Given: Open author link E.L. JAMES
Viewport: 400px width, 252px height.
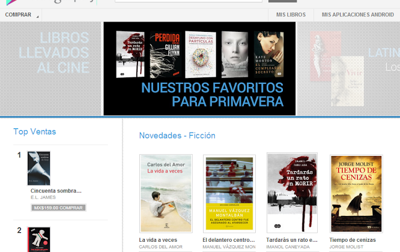Looking at the screenshot, I should (43, 197).
